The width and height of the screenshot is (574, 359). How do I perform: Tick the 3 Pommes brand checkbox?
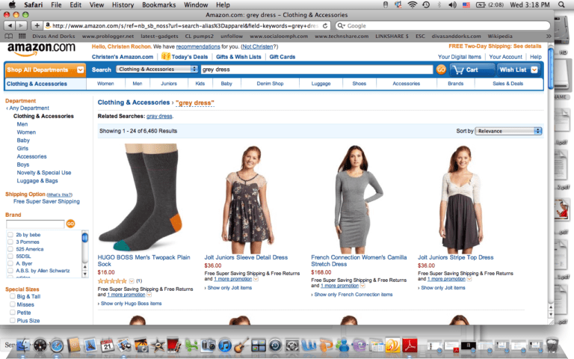click(x=10, y=242)
